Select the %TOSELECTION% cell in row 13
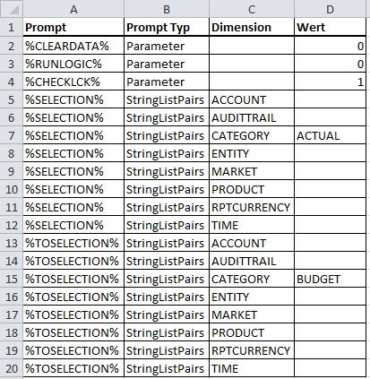Viewport: 370px width, 379px height. [73, 243]
